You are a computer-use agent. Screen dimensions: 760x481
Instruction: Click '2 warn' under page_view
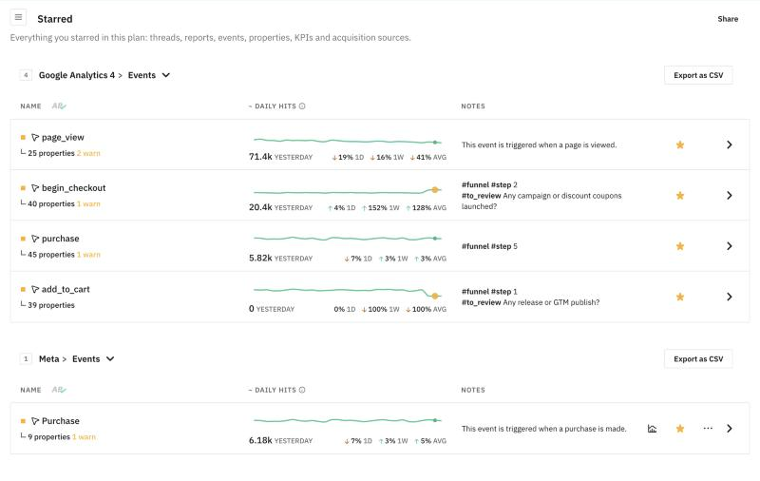(88, 153)
